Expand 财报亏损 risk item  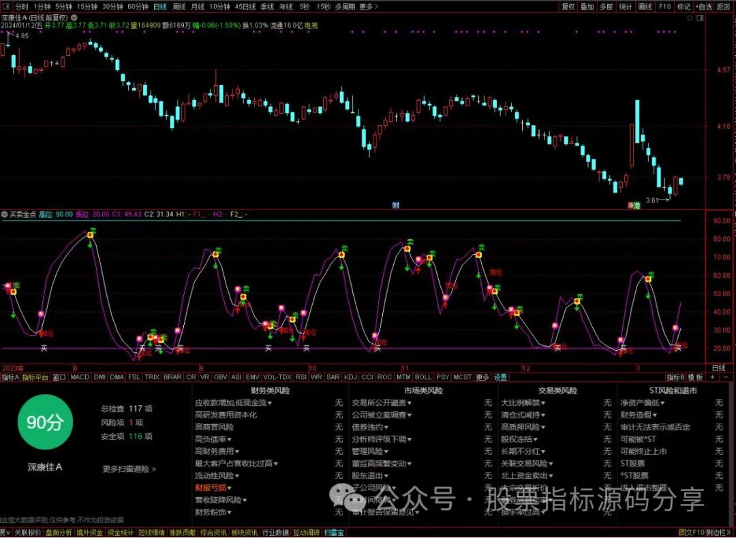pos(213,488)
